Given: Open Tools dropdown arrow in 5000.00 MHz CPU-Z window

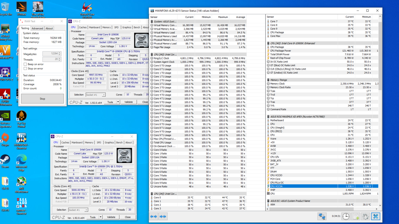Looking at the screenshot, I should 100,217.
